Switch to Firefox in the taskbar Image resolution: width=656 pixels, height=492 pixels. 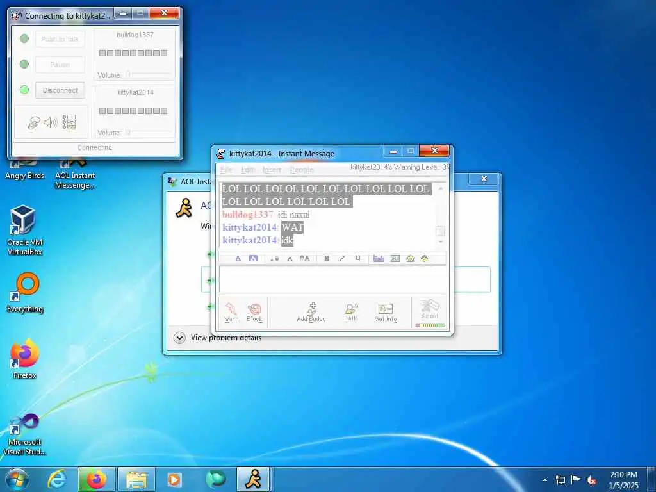click(96, 479)
